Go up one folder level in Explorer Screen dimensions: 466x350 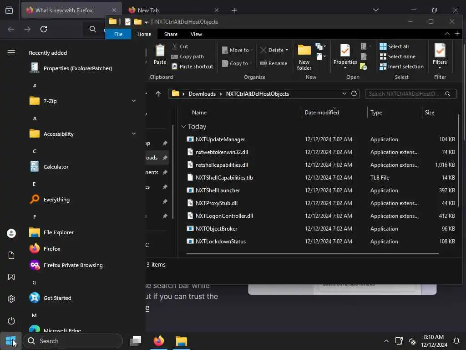click(158, 94)
